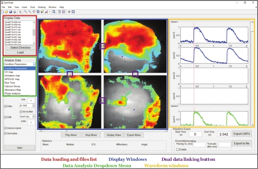This screenshot has width=258, height=169.
Task: Click the Insert Colorbar icon
Action: (59, 12)
